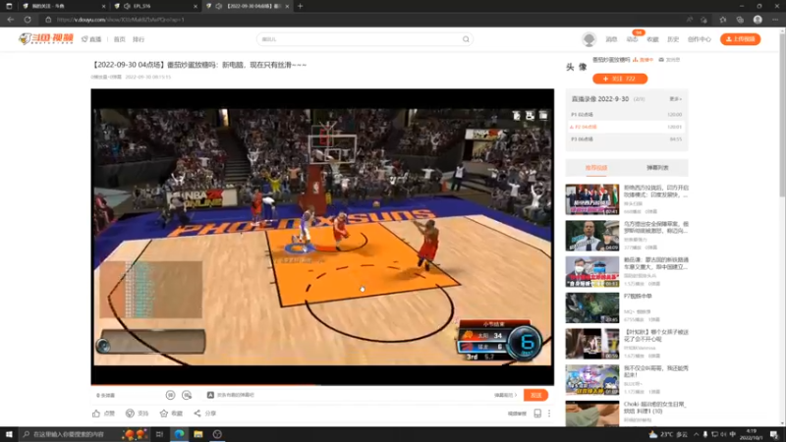Click the video player progress bar
This screenshot has height=442, width=786.
point(322,384)
